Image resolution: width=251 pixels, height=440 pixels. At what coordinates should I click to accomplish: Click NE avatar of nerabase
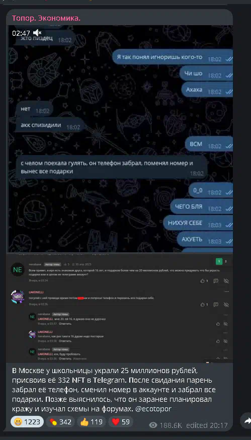tap(18, 270)
